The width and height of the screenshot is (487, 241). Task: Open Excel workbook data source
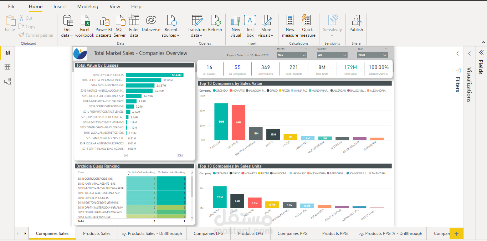[85, 26]
